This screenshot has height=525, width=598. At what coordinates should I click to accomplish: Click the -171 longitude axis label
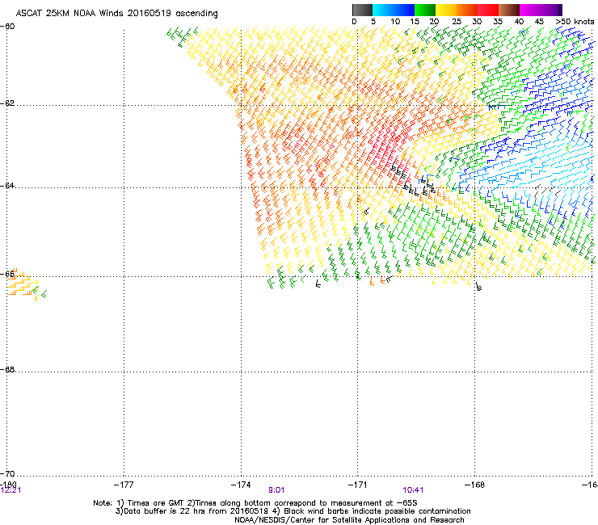click(x=358, y=485)
